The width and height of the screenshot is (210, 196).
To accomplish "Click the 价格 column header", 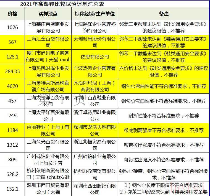I will pyautogui.click(x=12, y=14).
